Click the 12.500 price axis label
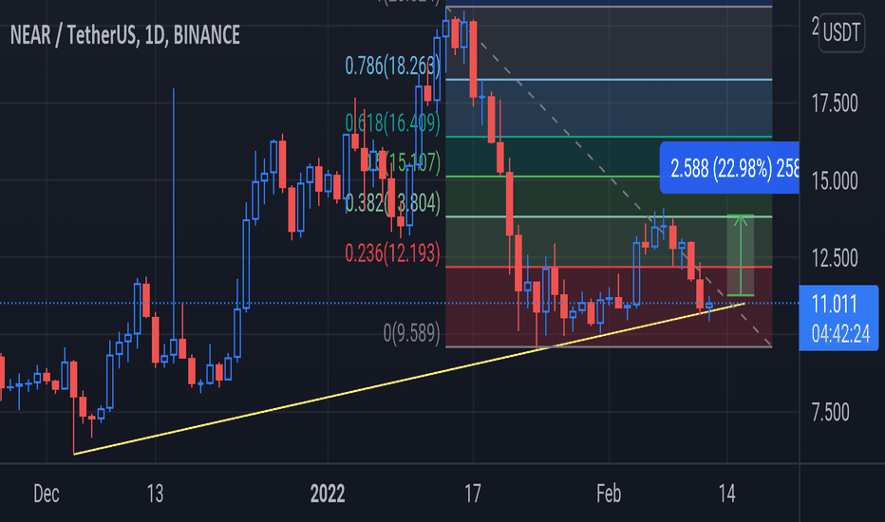 [835, 258]
